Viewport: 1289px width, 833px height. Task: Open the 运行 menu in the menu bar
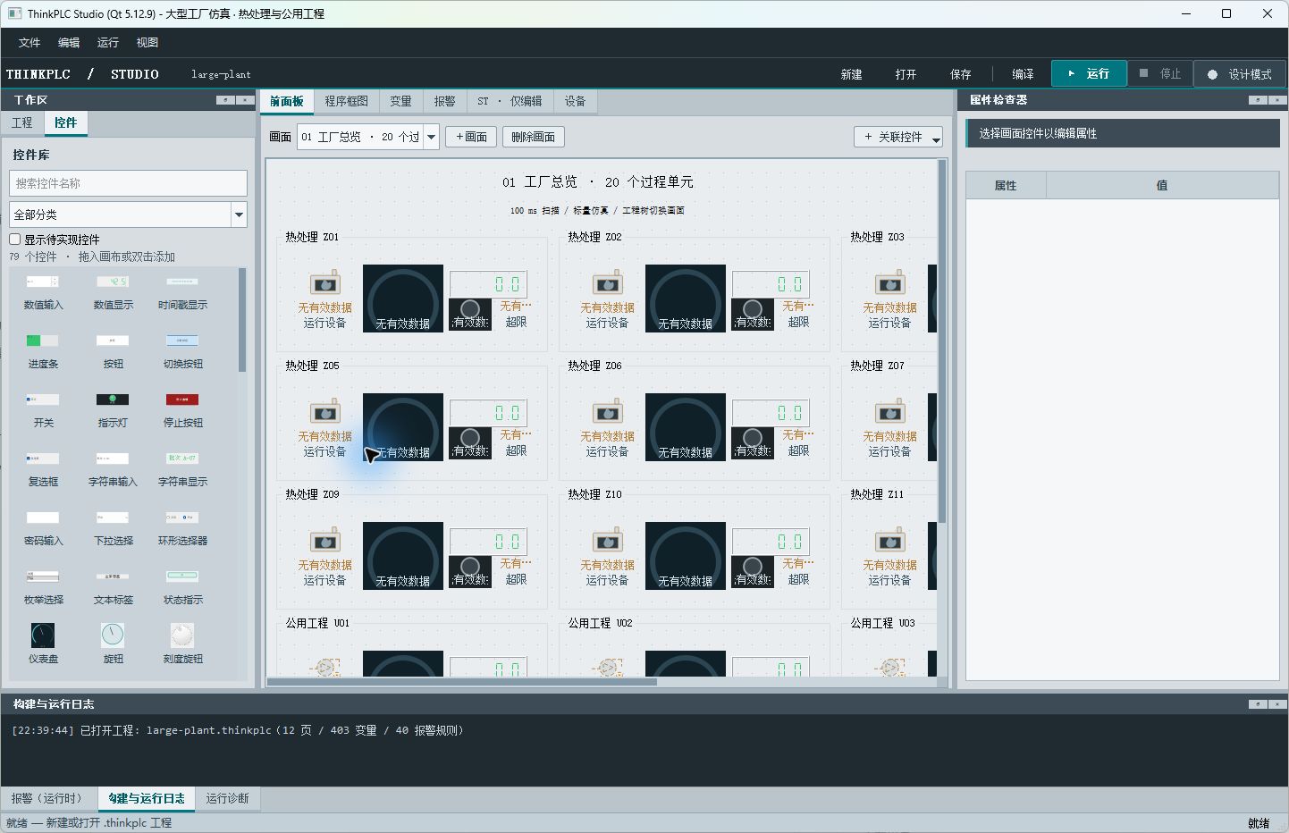(108, 42)
